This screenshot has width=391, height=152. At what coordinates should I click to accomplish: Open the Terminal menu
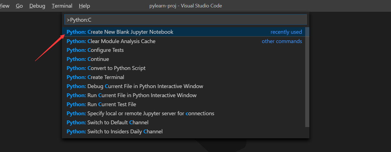(x=62, y=6)
